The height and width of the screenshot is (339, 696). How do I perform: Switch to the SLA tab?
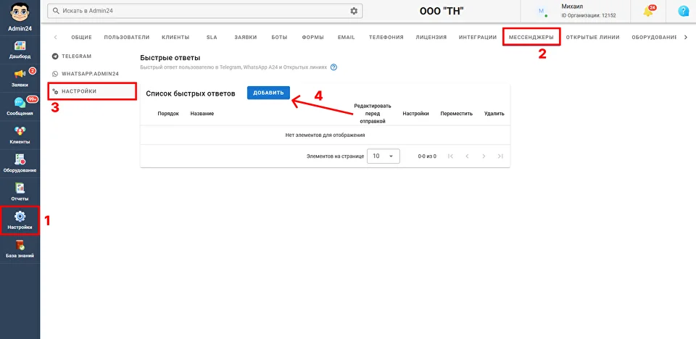tap(212, 37)
